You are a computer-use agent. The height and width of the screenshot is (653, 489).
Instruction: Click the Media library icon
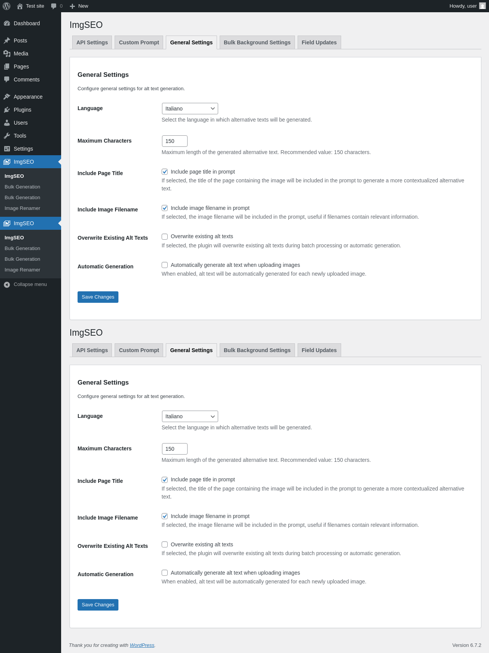point(7,54)
